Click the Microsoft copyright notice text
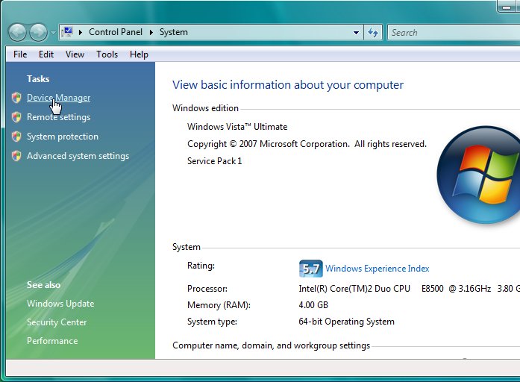Viewport: 520px width, 382px height. pos(307,144)
